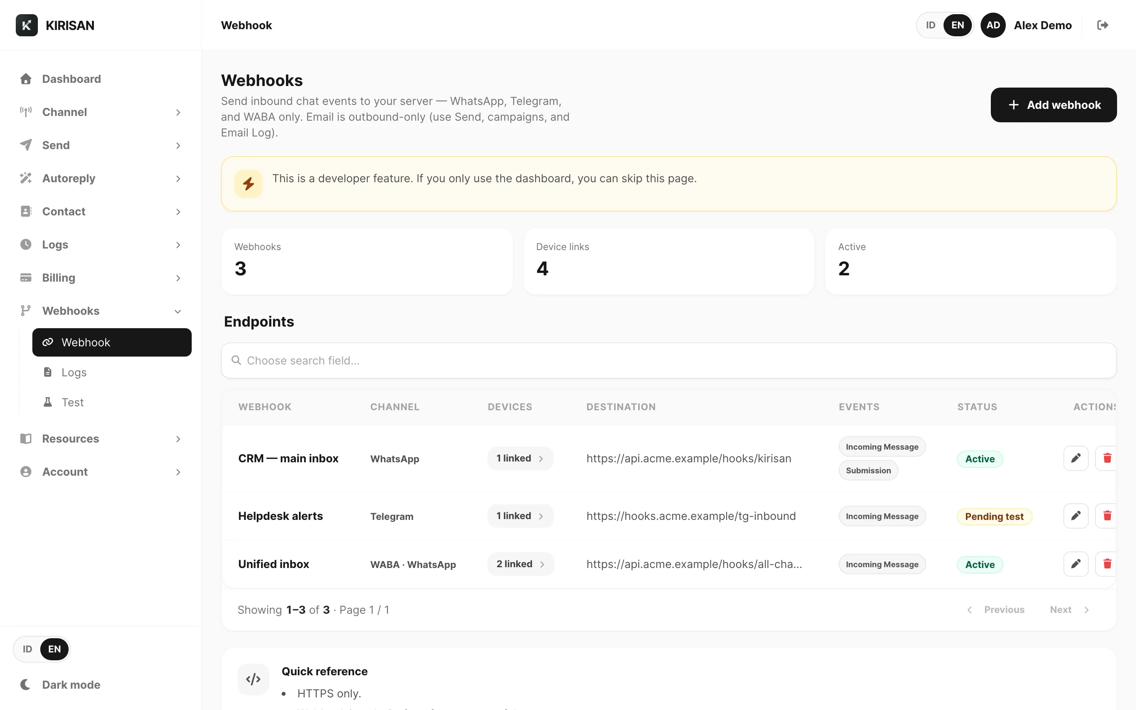Select EN in sidebar language toggle
This screenshot has height=710, width=1136.
(x=54, y=649)
